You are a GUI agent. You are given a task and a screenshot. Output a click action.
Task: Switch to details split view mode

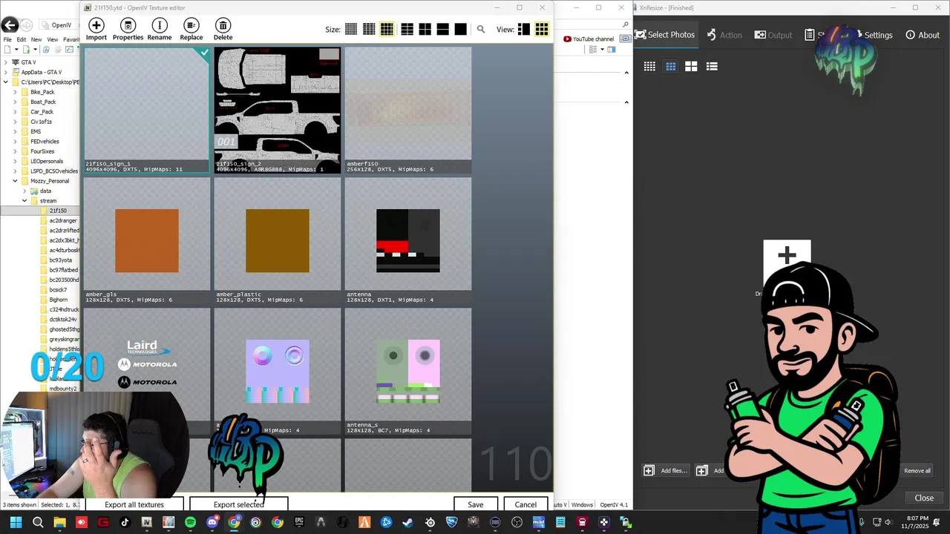click(524, 30)
